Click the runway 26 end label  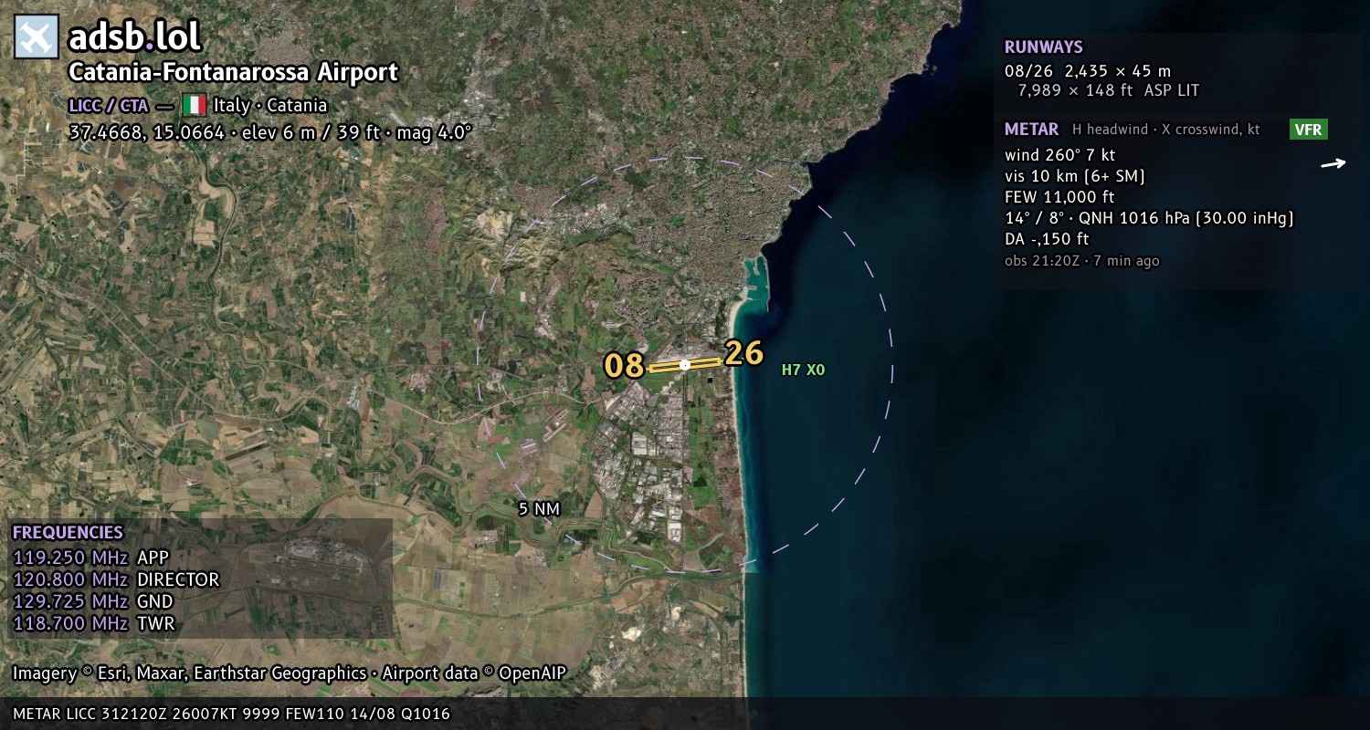tap(743, 353)
